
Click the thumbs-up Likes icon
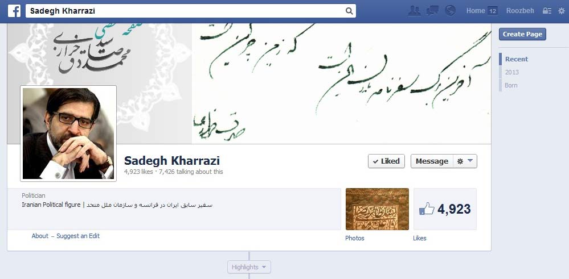point(427,209)
